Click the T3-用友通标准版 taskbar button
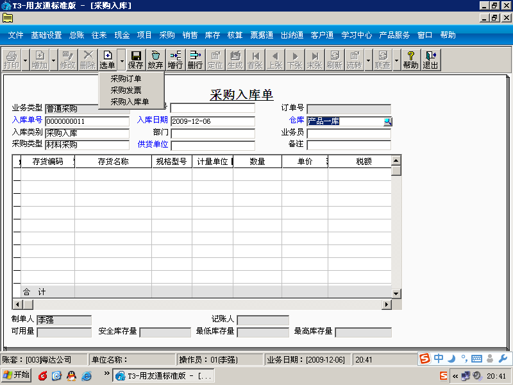 [x=164, y=375]
